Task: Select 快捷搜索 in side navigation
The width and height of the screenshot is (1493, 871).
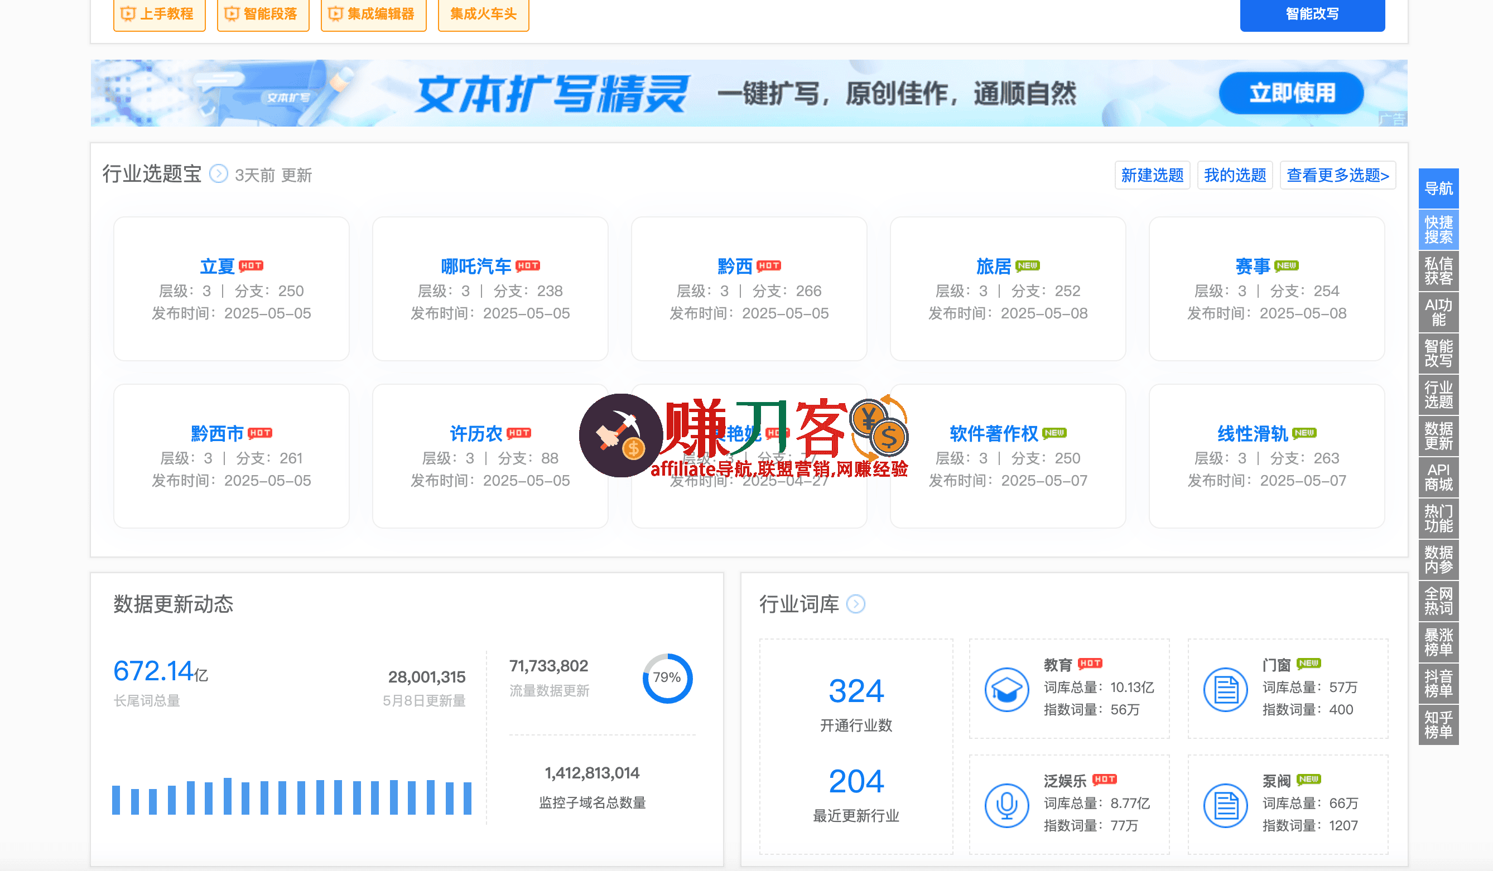Action: point(1438,230)
